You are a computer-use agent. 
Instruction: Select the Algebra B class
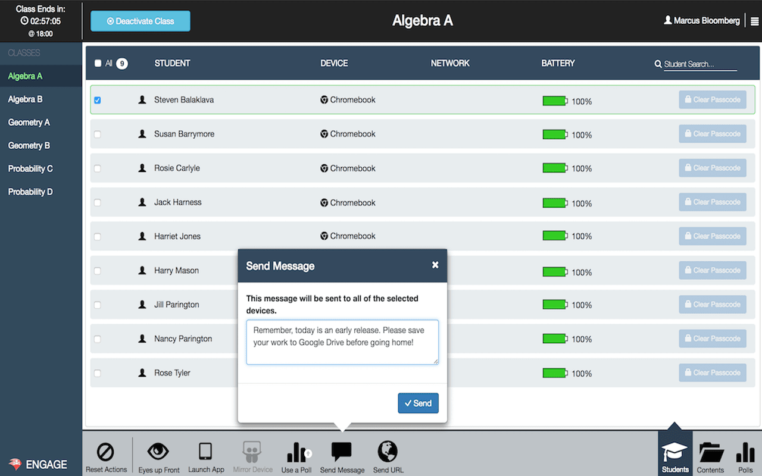pos(26,99)
